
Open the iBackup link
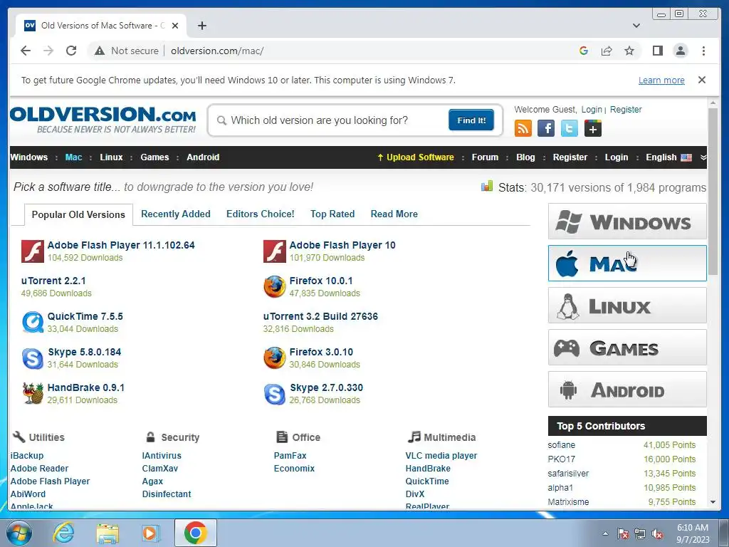[27, 456]
